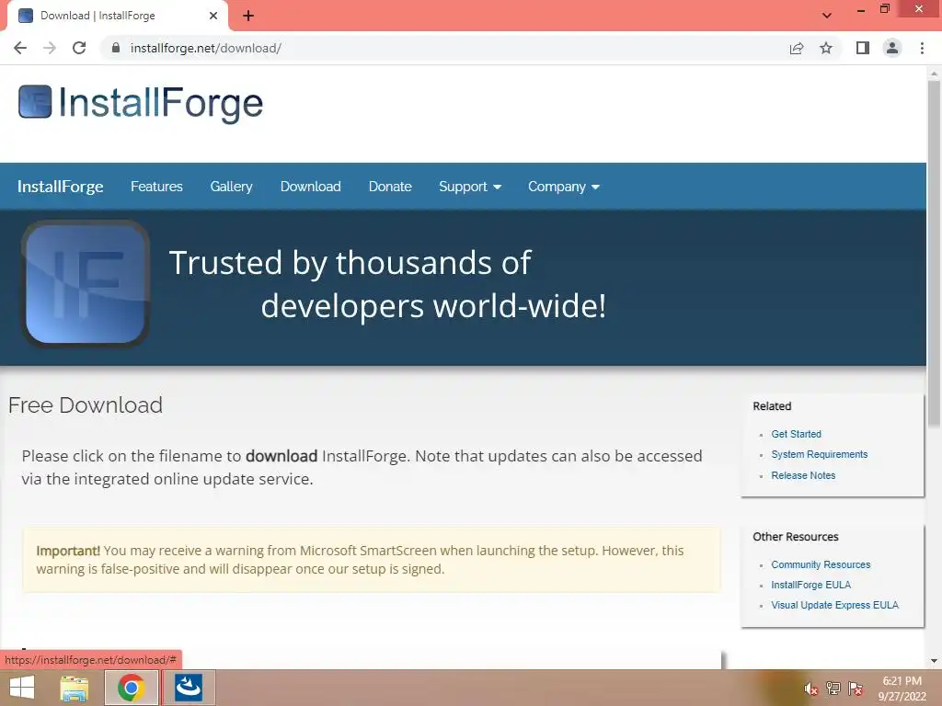Expand the Support dropdown menu
This screenshot has width=942, height=706.
[x=470, y=187]
